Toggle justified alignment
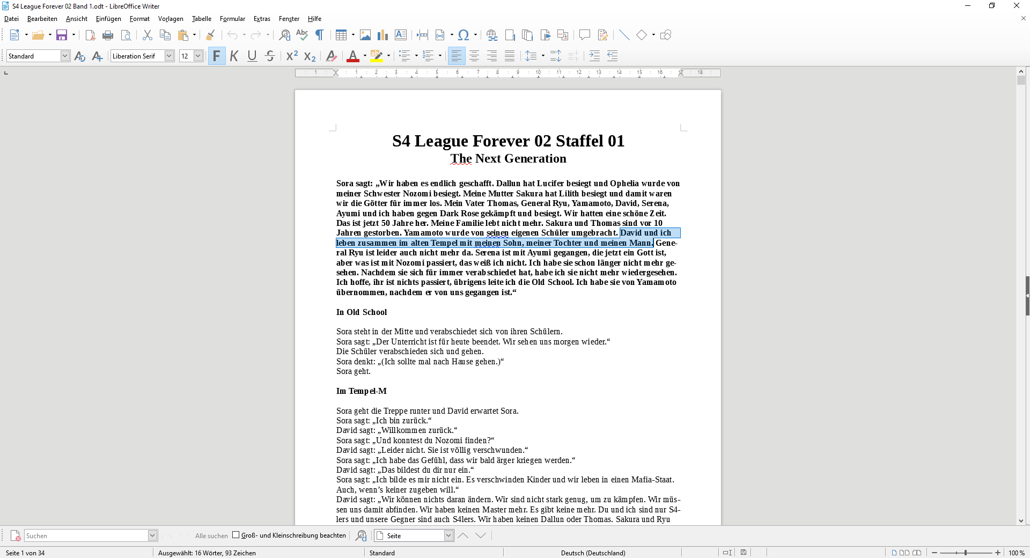This screenshot has height=558, width=1030. click(x=510, y=56)
